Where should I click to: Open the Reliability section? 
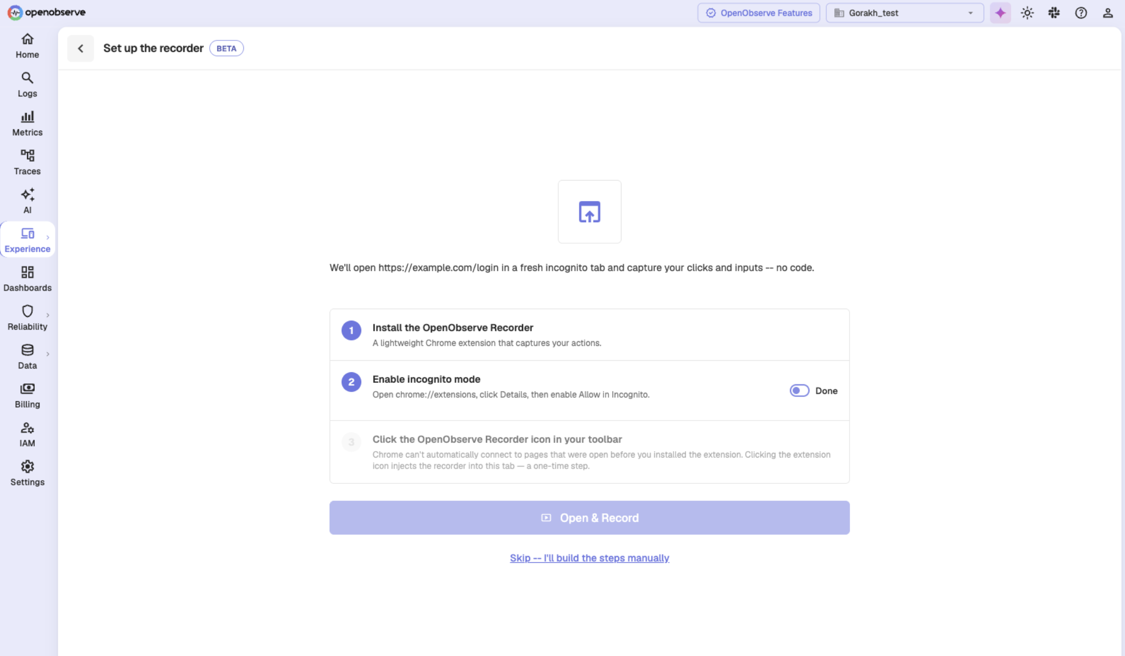tap(27, 318)
